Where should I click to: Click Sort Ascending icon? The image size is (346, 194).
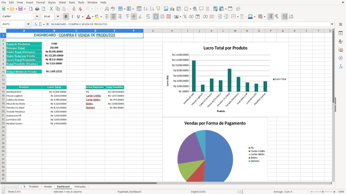(x=146, y=9)
